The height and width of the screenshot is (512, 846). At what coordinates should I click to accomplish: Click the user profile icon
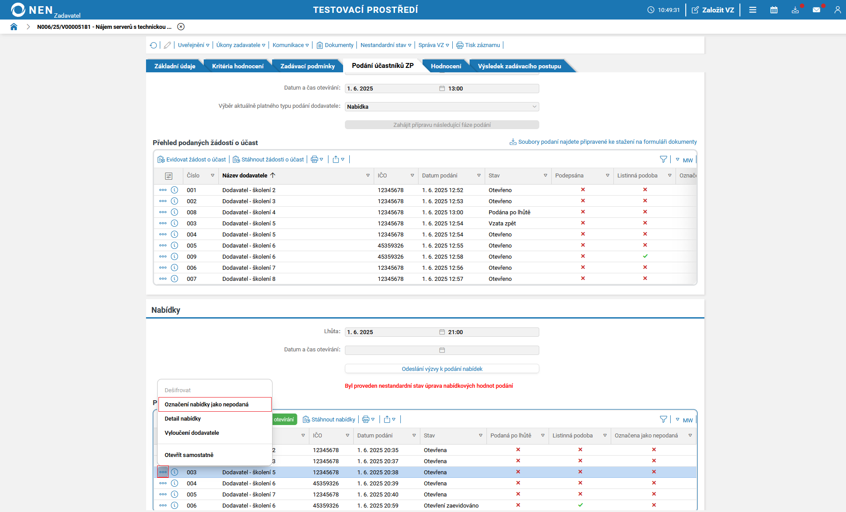[837, 10]
